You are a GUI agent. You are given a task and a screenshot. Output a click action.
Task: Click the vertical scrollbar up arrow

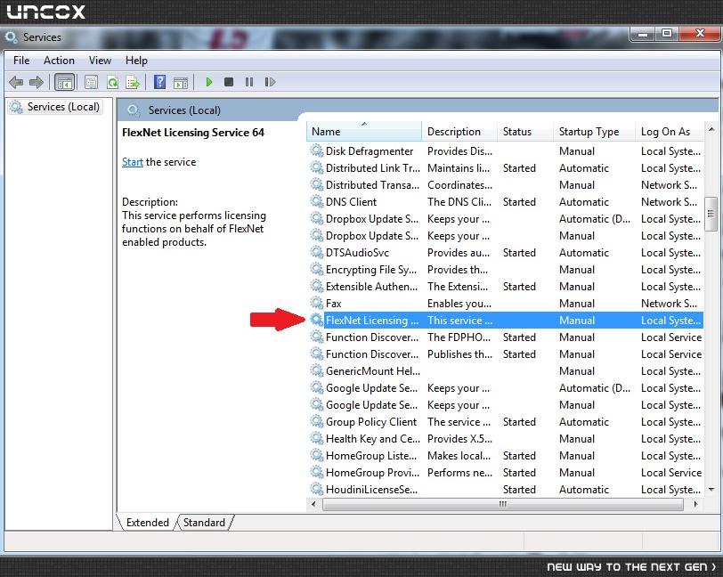coord(711,130)
